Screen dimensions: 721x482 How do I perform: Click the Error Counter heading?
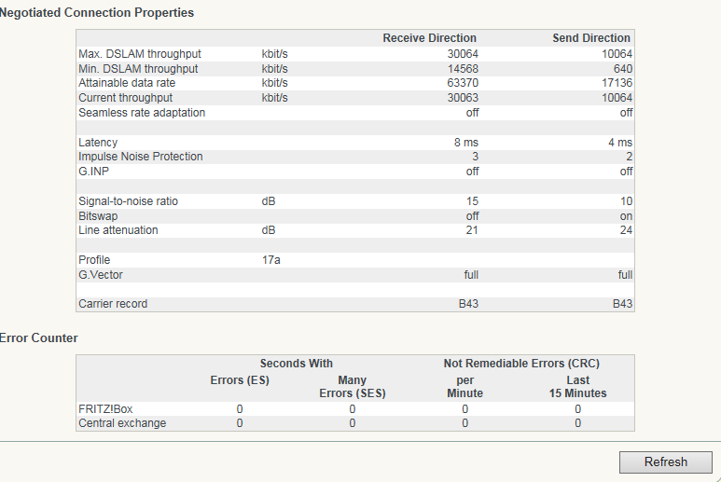[39, 337]
